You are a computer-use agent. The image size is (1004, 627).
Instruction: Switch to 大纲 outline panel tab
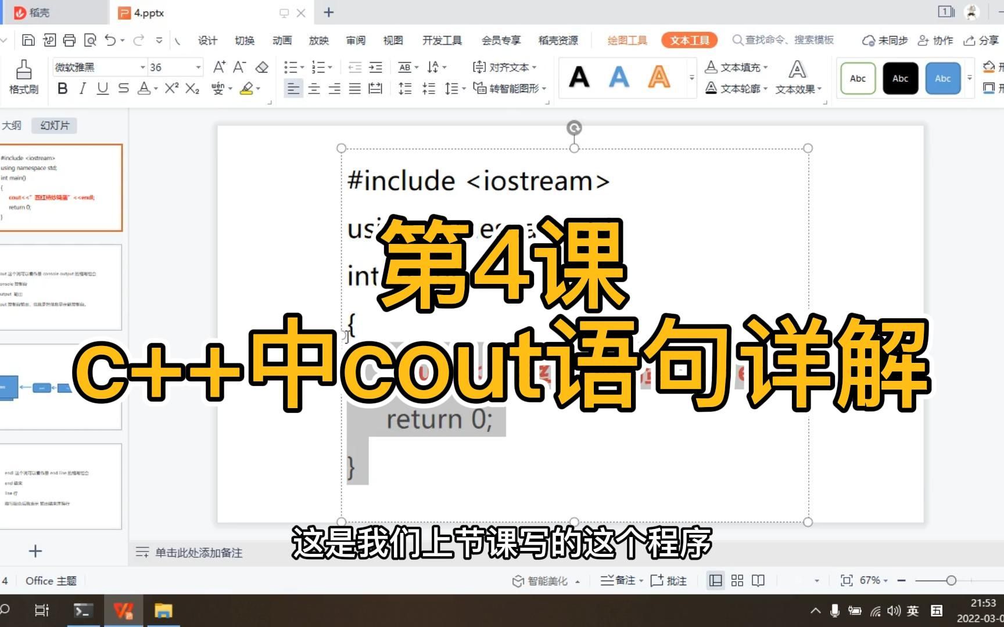tap(12, 125)
